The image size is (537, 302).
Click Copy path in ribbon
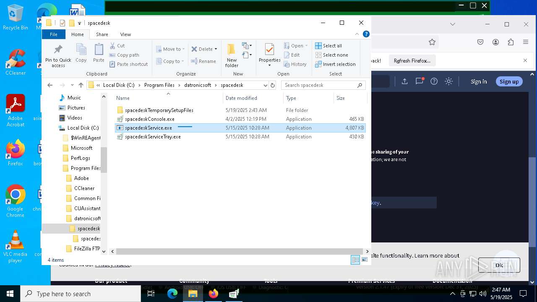[124, 55]
